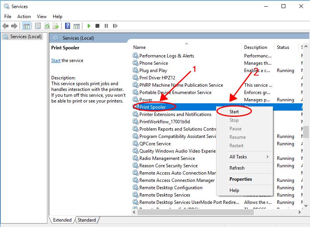310x227 pixels.
Task: Click the Export List toolbar icon
Action: (x=56, y=26)
